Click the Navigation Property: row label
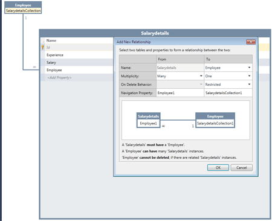 pyautogui.click(x=138, y=93)
